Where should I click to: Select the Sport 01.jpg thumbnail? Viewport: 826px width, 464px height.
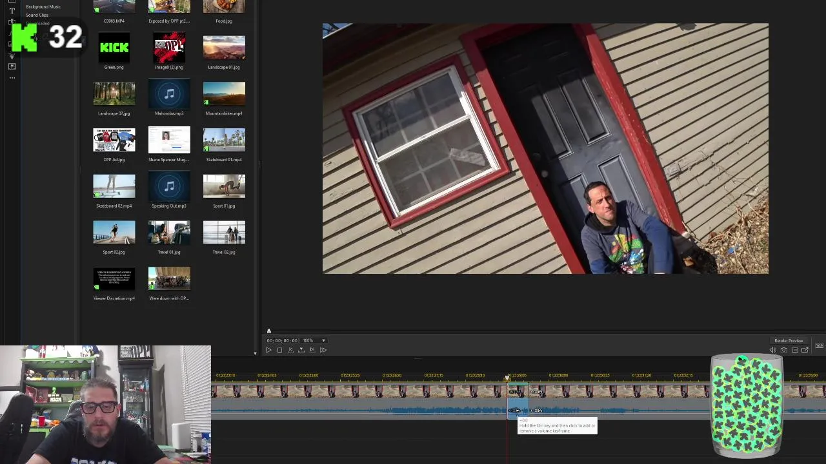224,186
